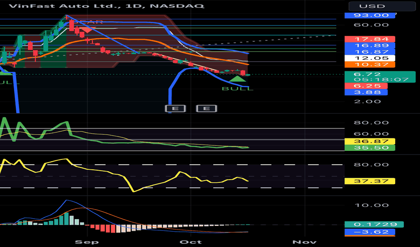The height and width of the screenshot is (247, 420).
Task: Select the 17.84 red price label
Action: pos(370,39)
